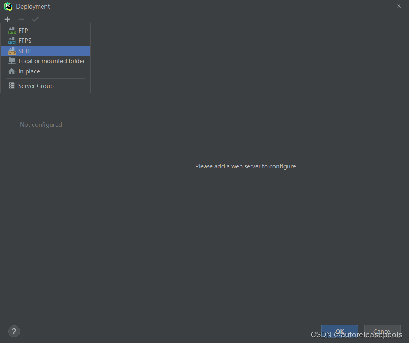
Task: Close the Deployment dialog
Action: 398,6
